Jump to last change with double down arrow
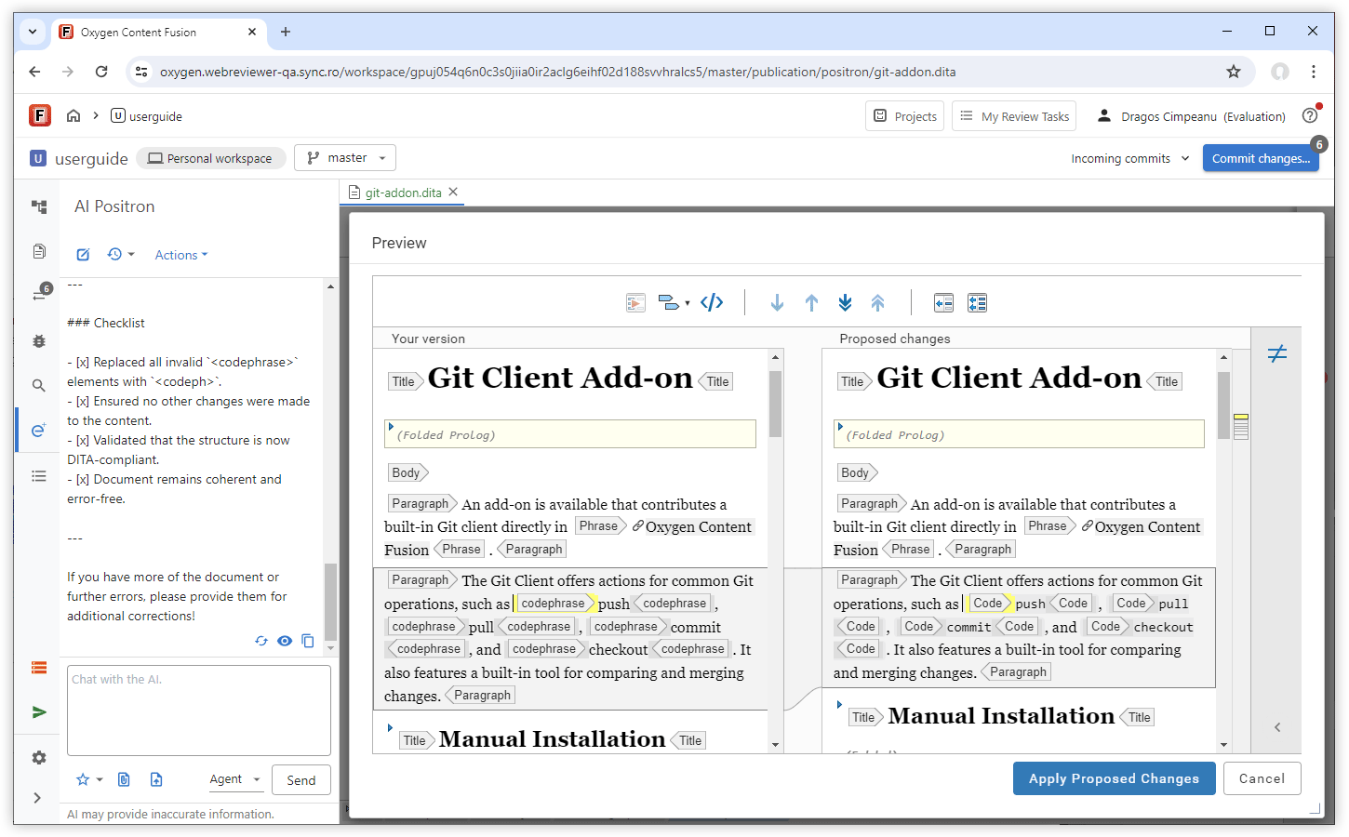 click(845, 302)
